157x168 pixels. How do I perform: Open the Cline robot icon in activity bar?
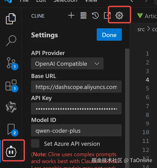11,151
